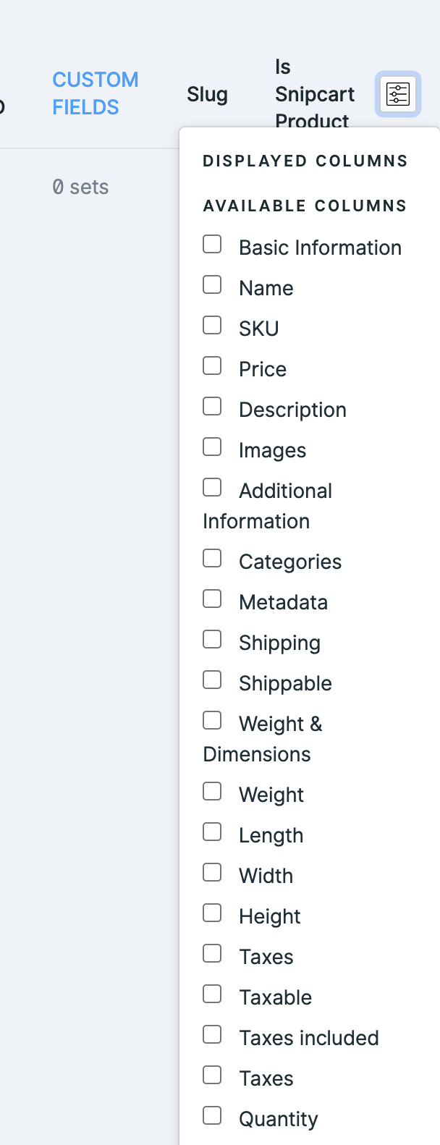This screenshot has height=1145, width=440.
Task: Open the column settings icon
Action: (x=397, y=94)
